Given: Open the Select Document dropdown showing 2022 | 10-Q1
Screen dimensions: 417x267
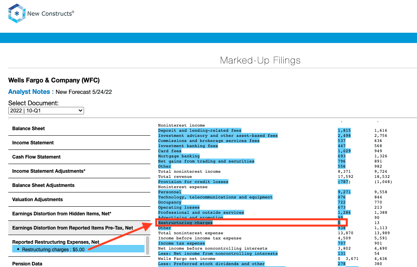Looking at the screenshot, I should pos(46,111).
